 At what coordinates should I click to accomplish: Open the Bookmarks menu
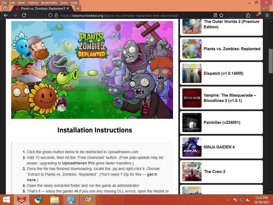49,3
